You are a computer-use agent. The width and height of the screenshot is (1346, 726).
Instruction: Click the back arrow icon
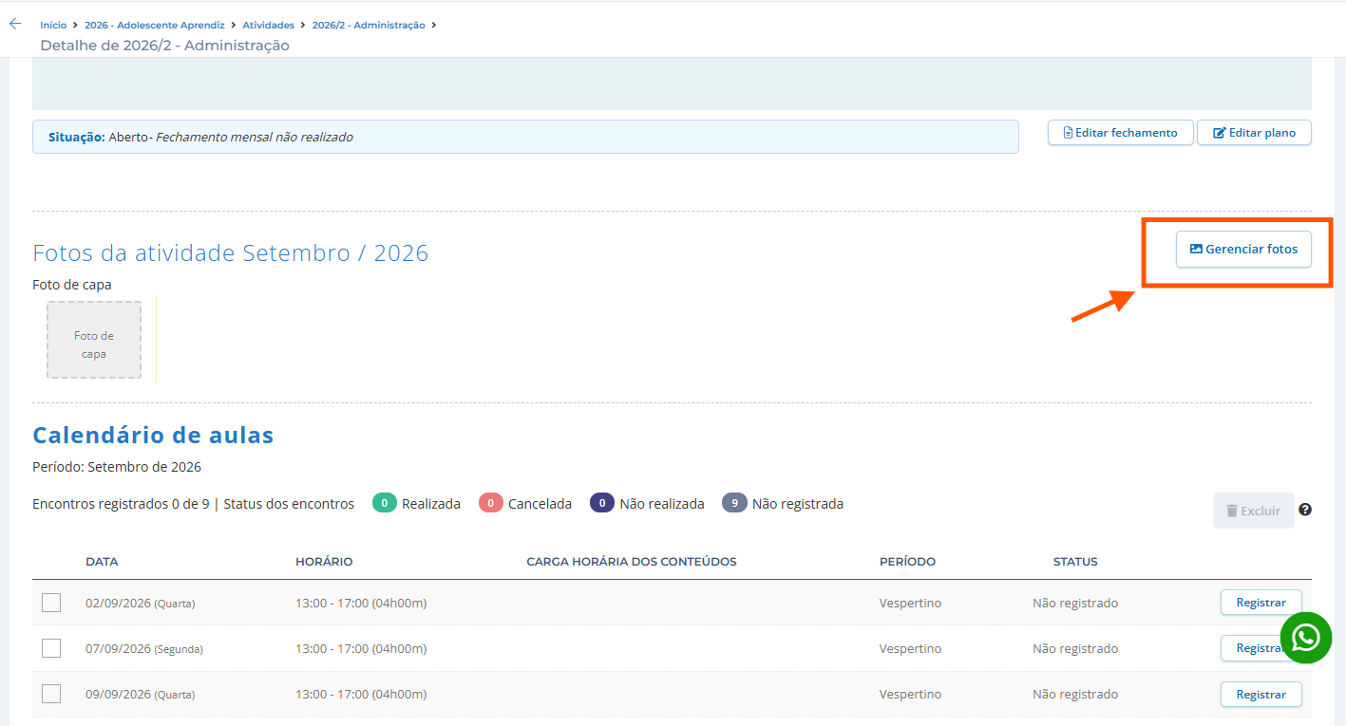pyautogui.click(x=15, y=24)
